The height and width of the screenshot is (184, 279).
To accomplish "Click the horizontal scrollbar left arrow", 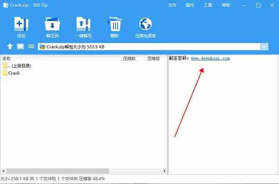I will pos(3,171).
